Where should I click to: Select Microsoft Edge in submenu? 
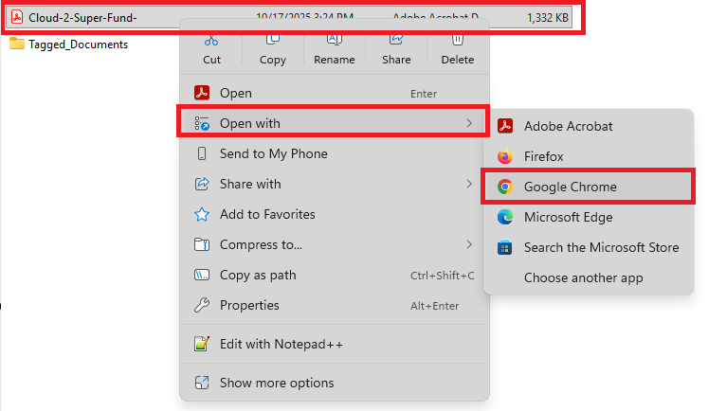tap(568, 217)
